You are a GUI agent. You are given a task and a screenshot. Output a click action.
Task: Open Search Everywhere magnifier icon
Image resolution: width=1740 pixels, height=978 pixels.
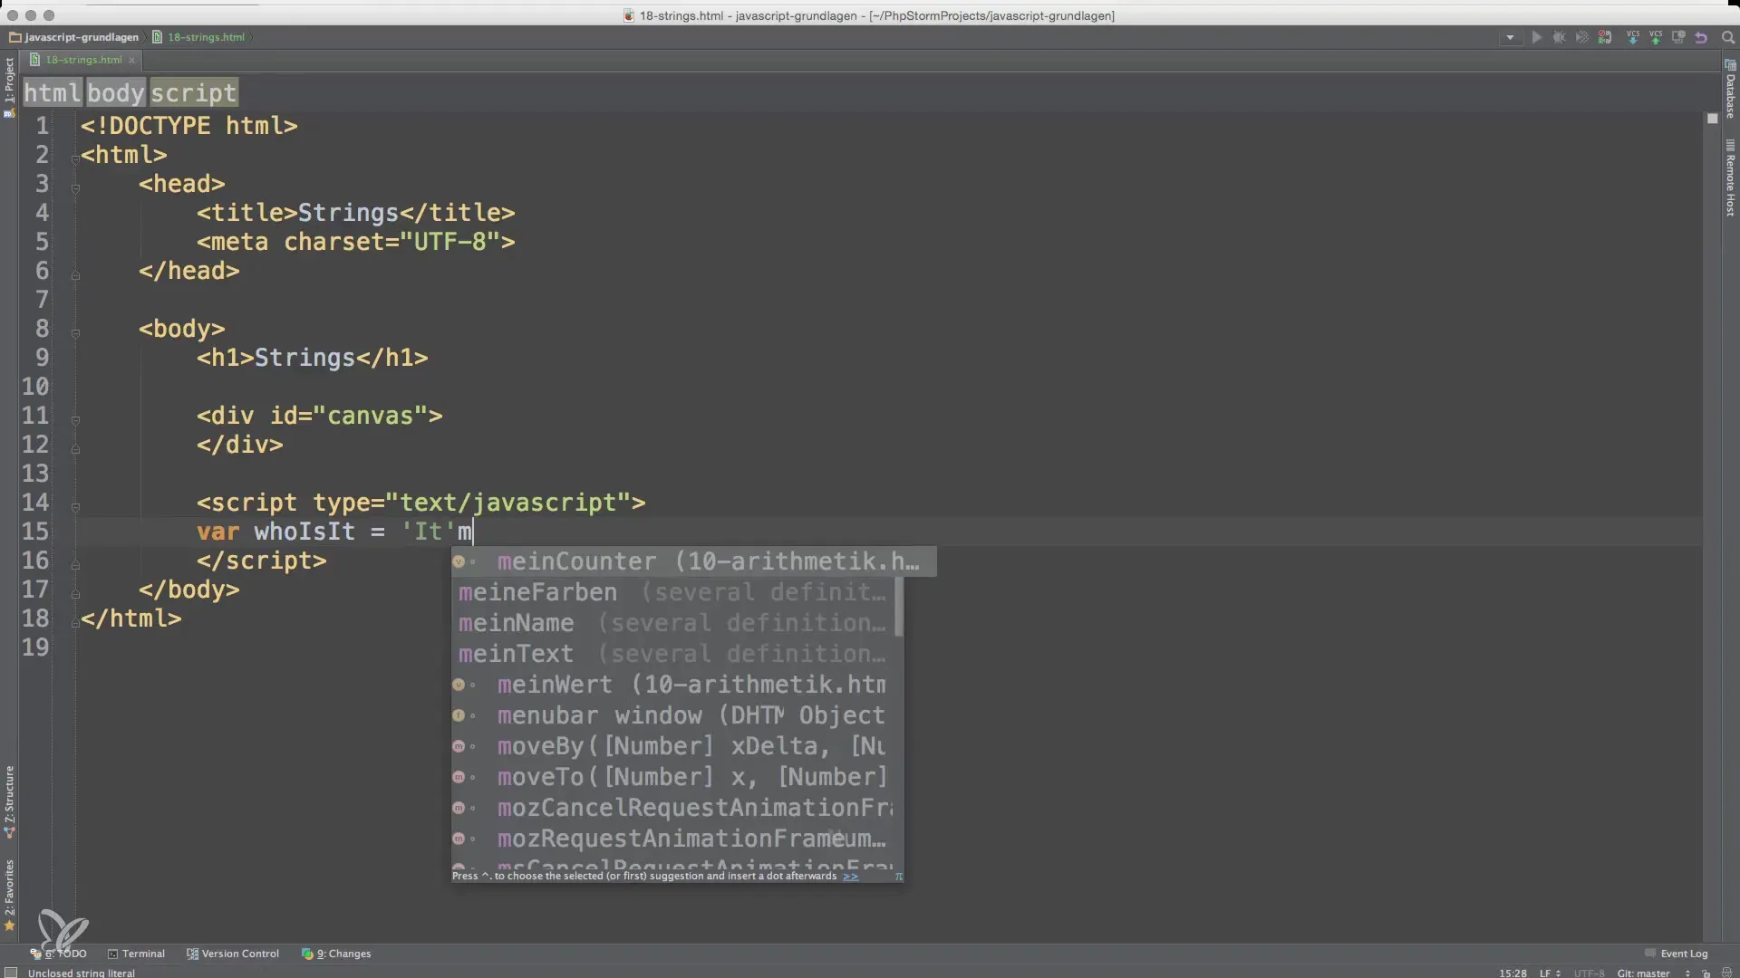click(x=1727, y=38)
